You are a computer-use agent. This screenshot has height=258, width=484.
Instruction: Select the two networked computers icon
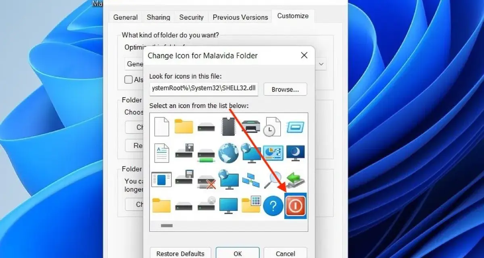coord(251,180)
